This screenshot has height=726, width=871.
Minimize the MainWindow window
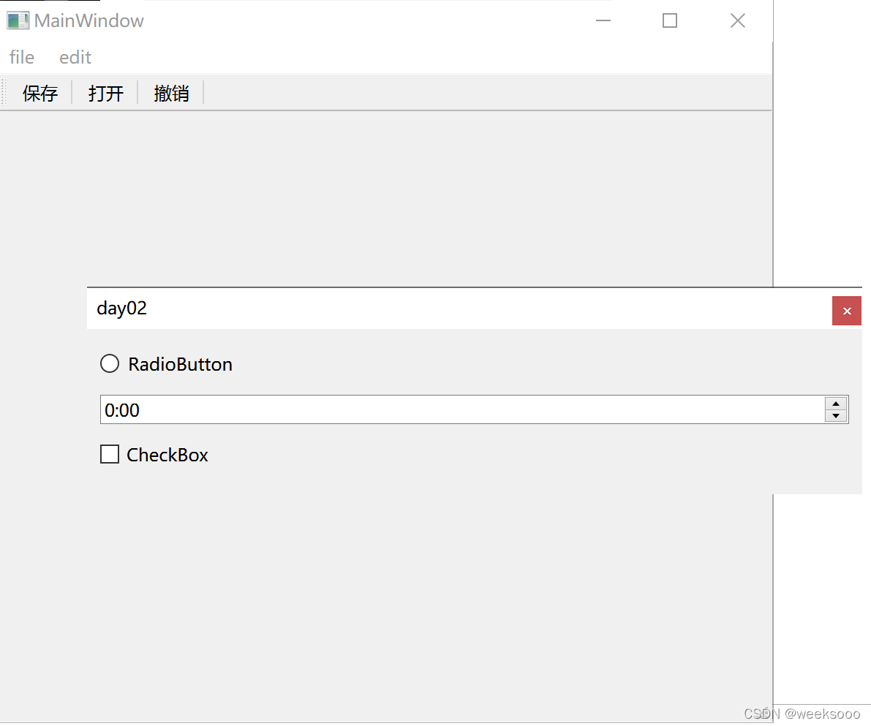tap(603, 20)
